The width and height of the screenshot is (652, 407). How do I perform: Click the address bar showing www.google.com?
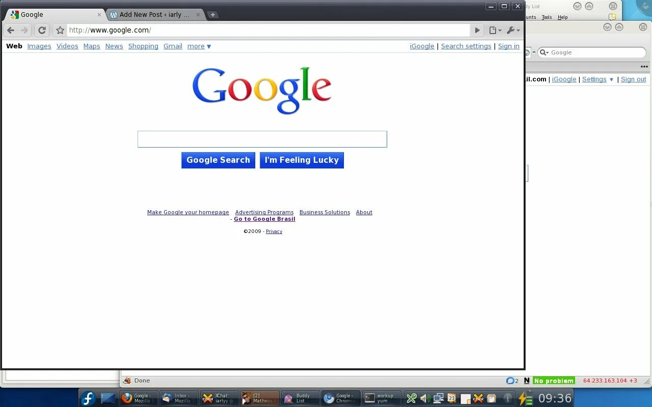click(x=268, y=31)
